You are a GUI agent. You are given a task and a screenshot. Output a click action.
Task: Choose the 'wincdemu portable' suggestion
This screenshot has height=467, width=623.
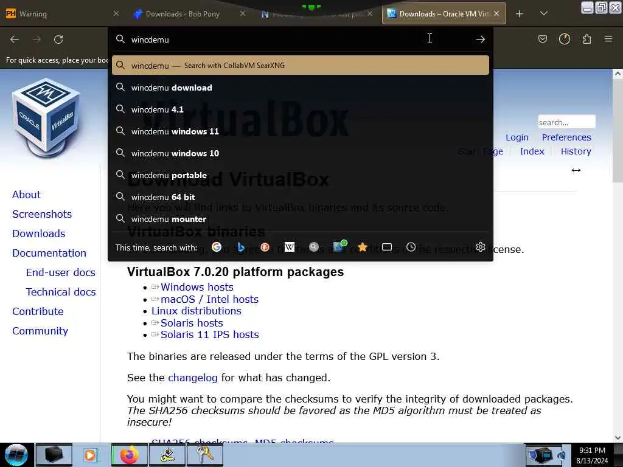click(x=301, y=175)
